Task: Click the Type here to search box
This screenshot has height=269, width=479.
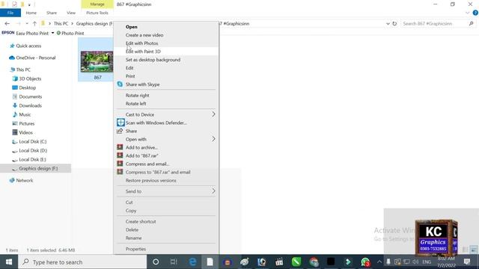Action: [x=82, y=262]
